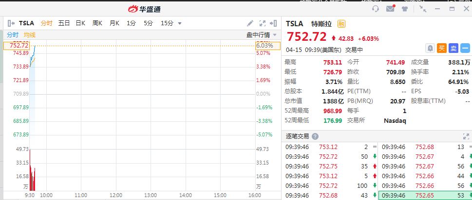Hide the right quote panel
The image size is (472, 200).
click(274, 23)
